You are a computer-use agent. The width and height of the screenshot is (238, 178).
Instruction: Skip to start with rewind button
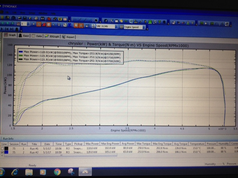[x=7, y=29]
